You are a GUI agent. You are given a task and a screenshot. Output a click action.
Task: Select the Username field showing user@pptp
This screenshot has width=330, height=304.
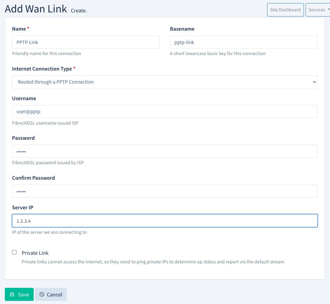[165, 112]
